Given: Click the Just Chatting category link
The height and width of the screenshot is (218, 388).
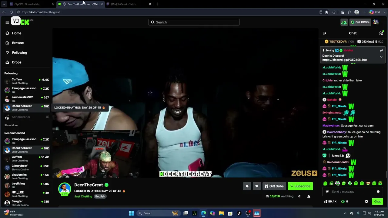Looking at the screenshot, I should coord(83,197).
